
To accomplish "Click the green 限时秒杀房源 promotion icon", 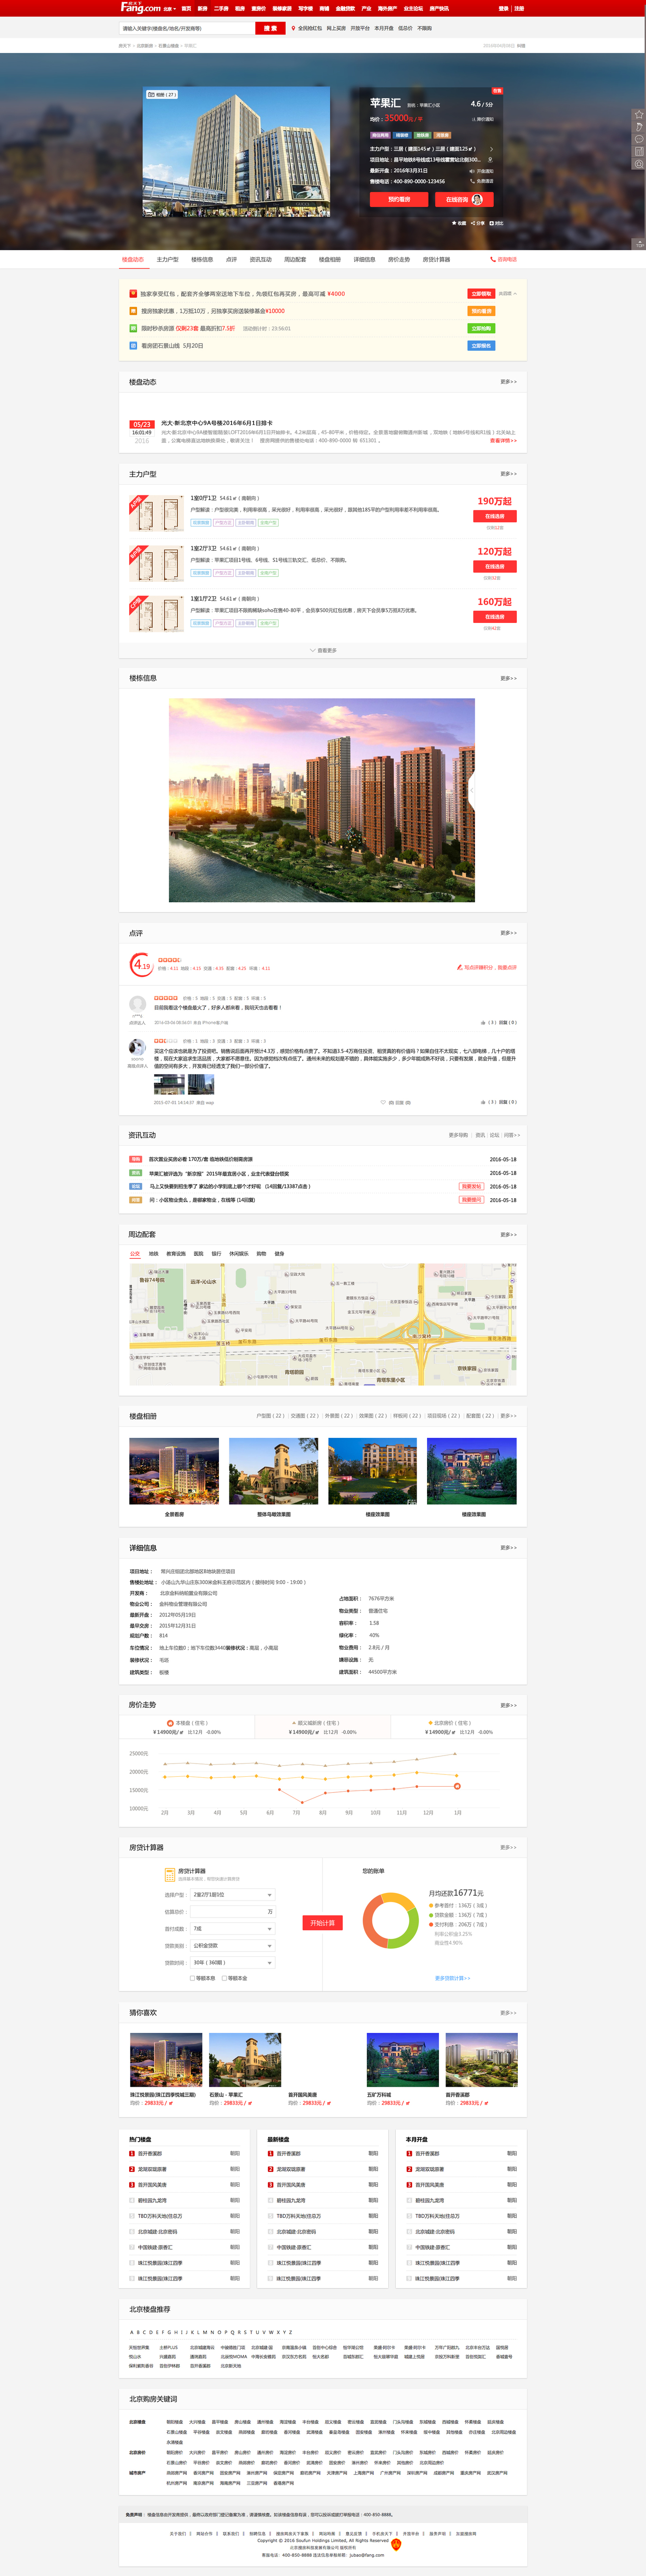I will (133, 328).
